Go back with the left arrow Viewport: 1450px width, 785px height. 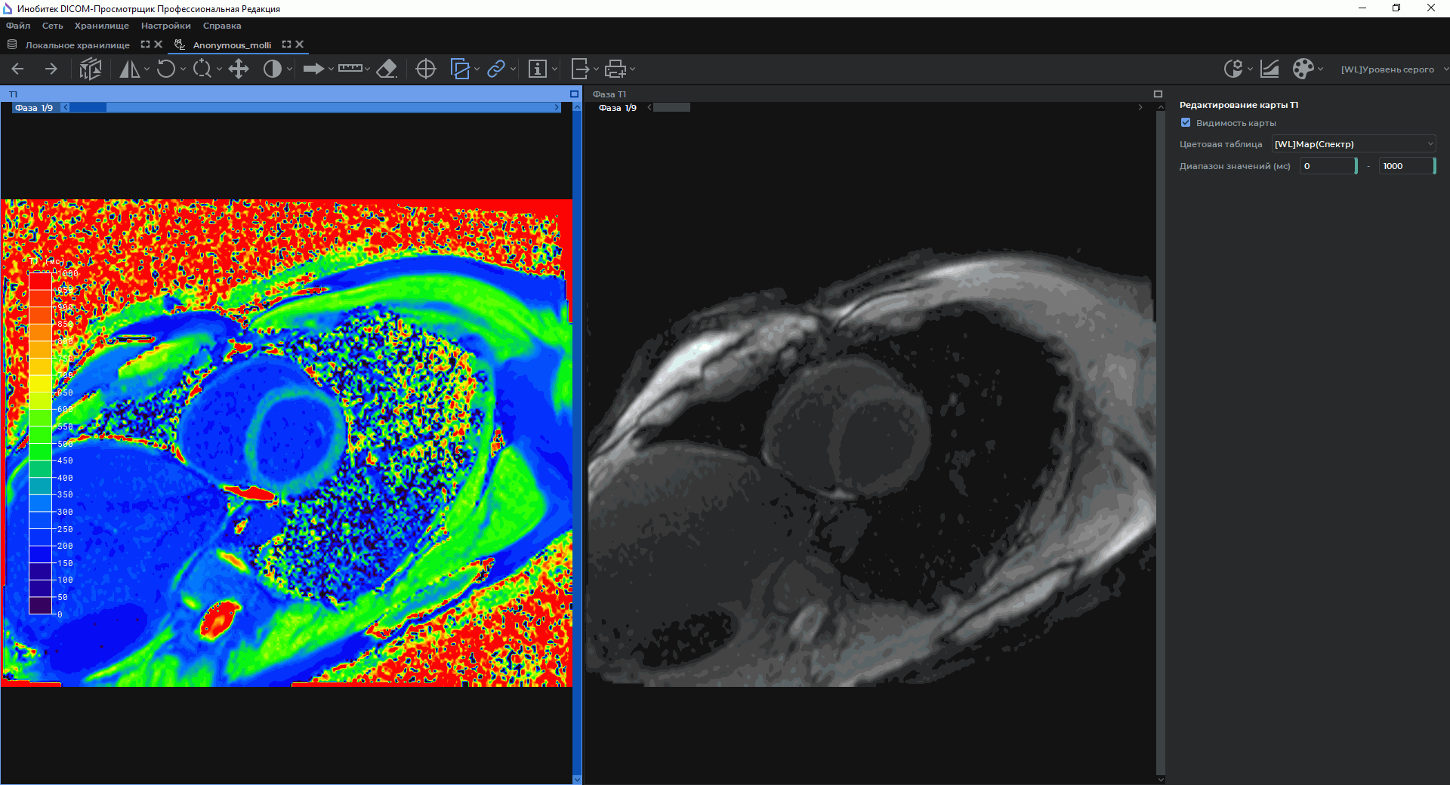(18, 69)
